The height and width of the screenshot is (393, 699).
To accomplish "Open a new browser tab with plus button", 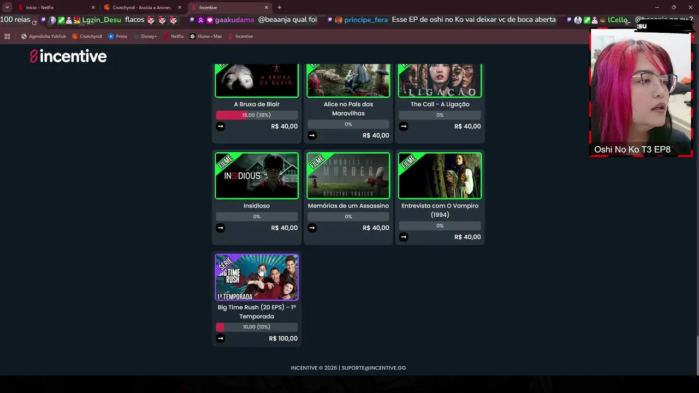I will pyautogui.click(x=280, y=7).
